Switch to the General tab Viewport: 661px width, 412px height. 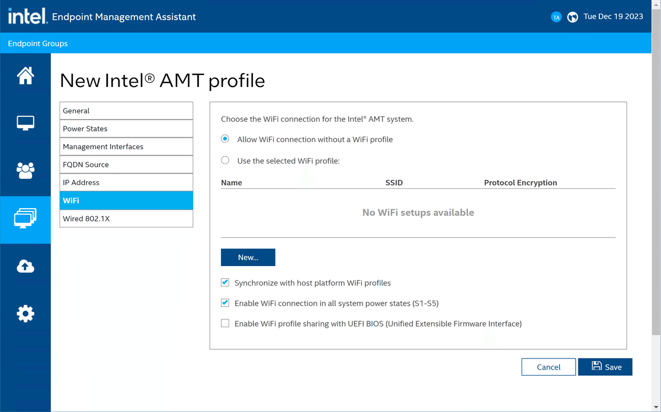126,111
